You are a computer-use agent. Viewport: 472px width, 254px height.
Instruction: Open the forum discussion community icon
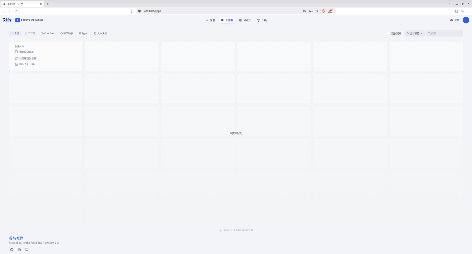coord(27,249)
